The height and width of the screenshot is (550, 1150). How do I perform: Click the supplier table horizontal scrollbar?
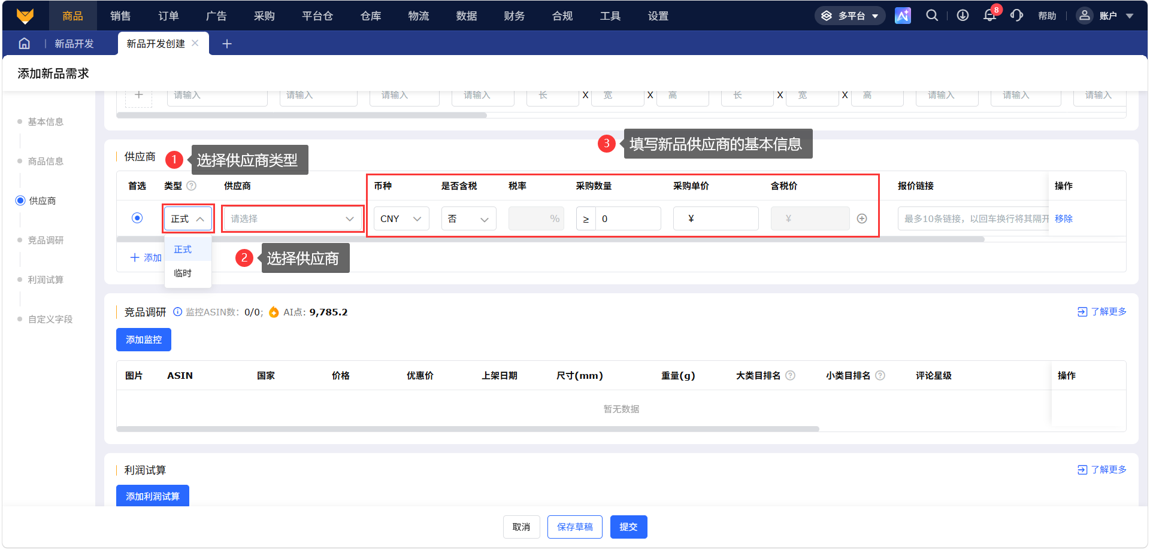click(x=550, y=239)
